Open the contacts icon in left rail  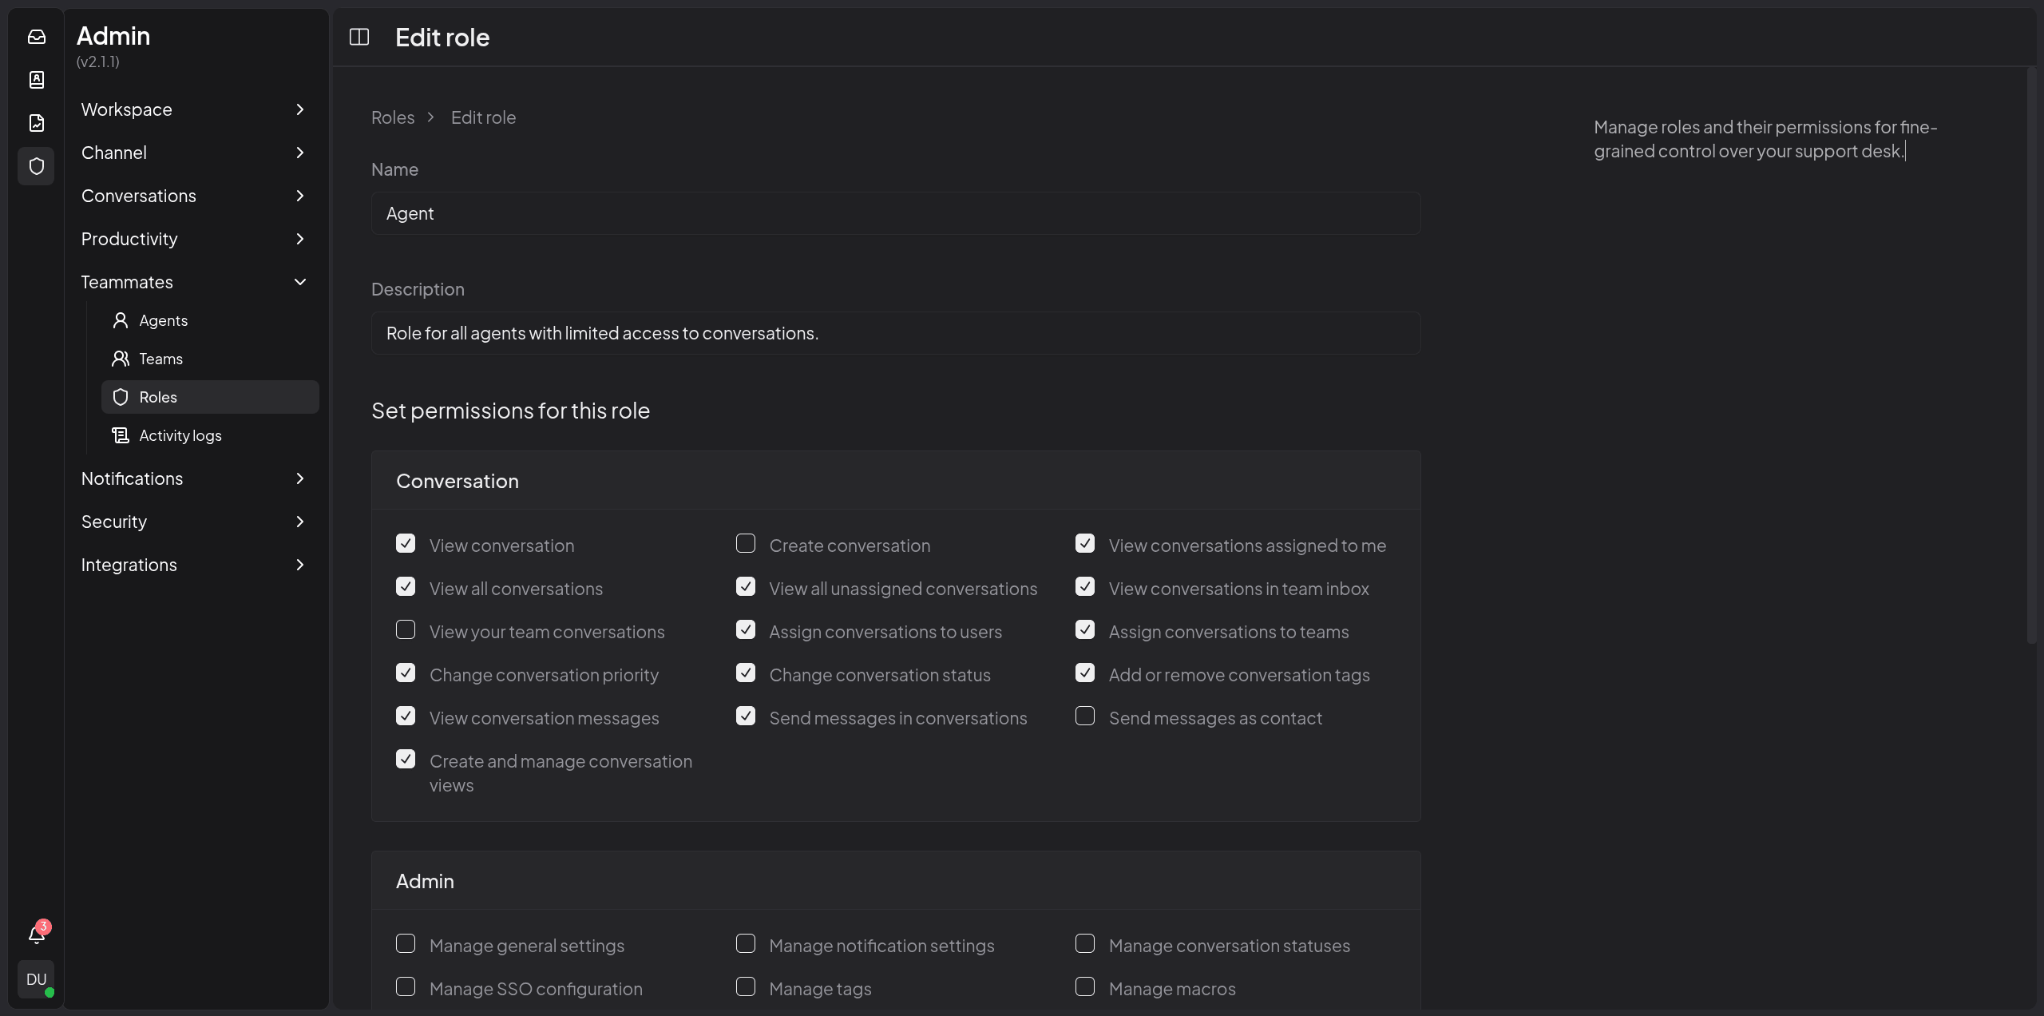coord(37,80)
